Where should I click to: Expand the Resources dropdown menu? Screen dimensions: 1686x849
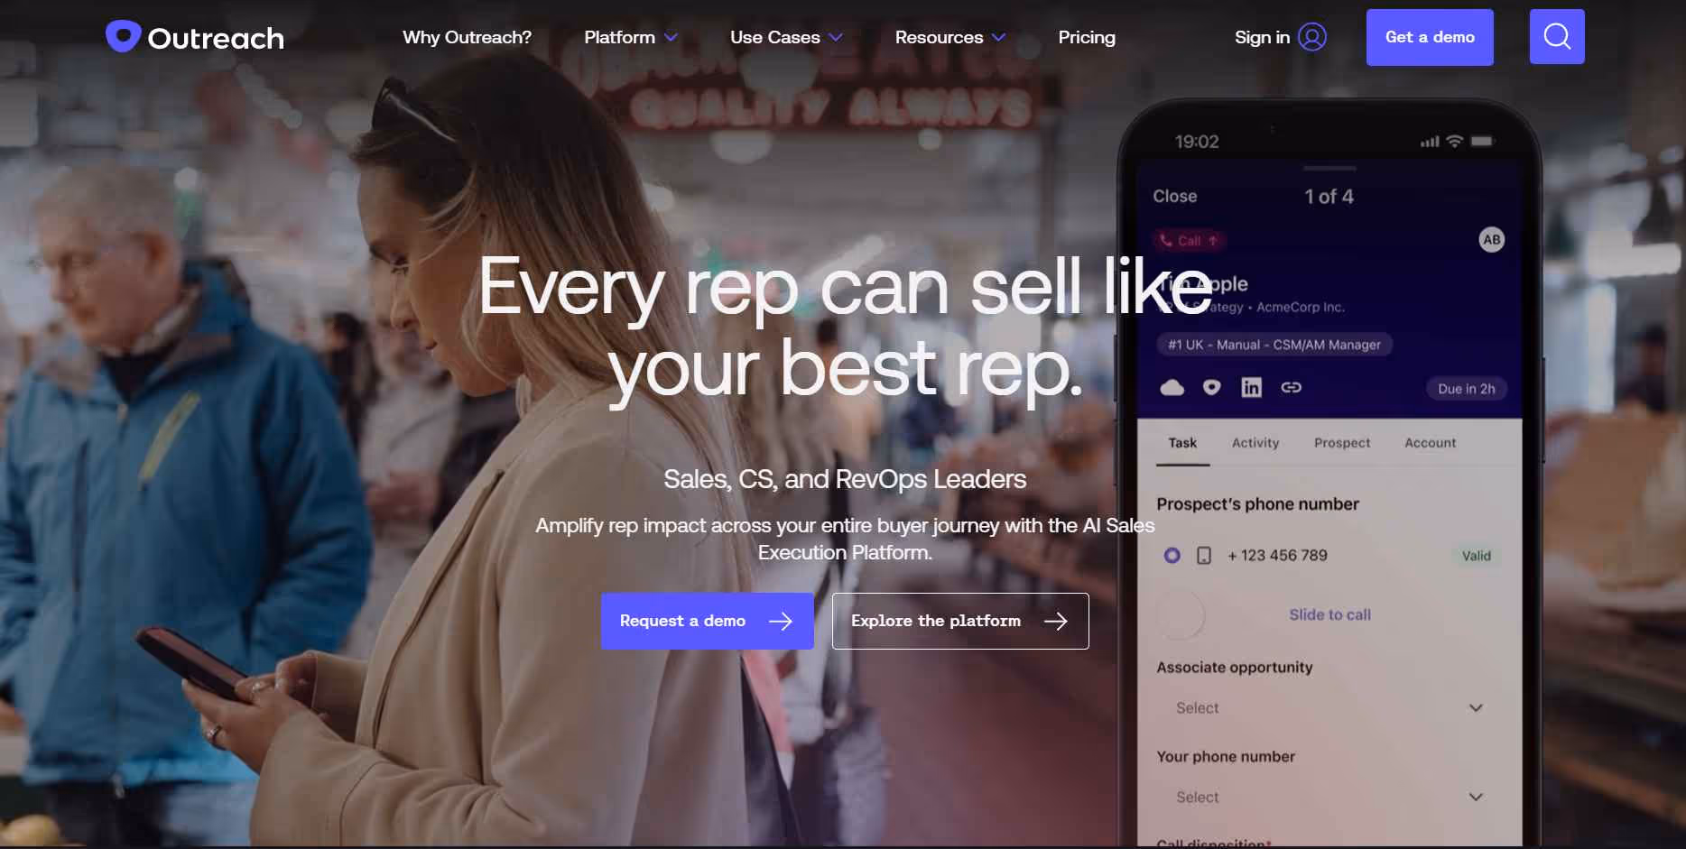(950, 37)
